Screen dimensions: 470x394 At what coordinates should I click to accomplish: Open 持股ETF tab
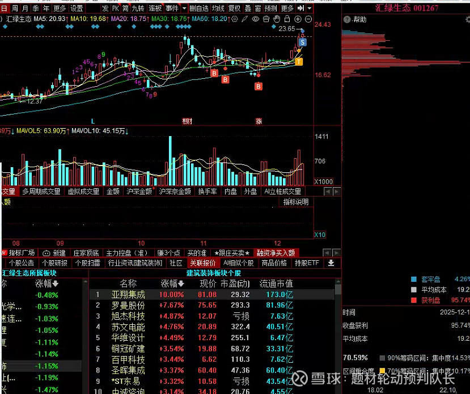point(307,263)
